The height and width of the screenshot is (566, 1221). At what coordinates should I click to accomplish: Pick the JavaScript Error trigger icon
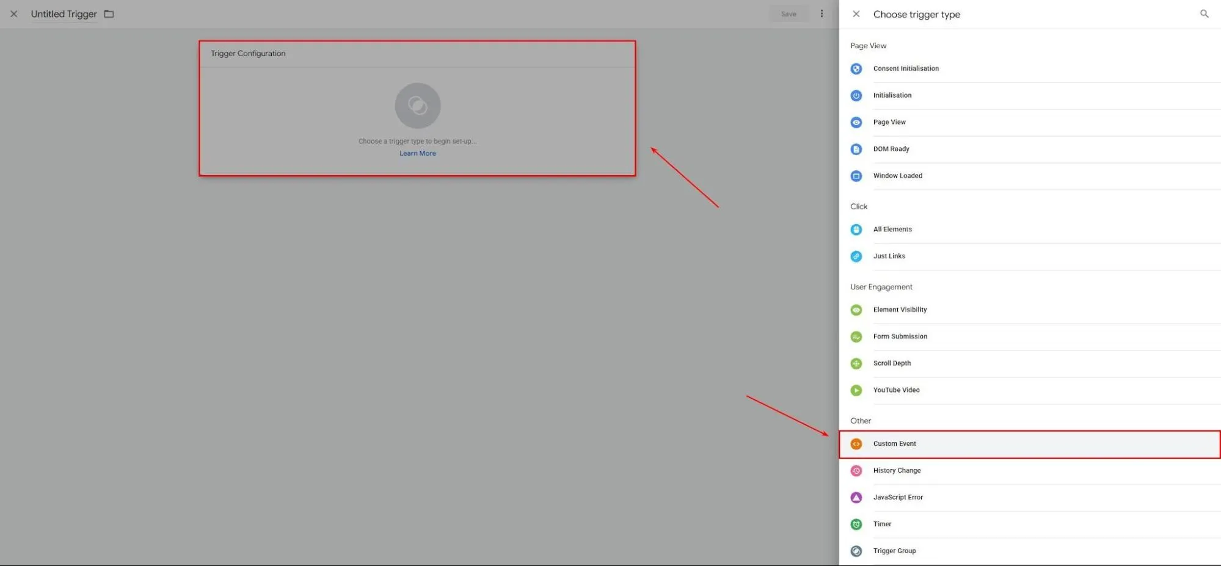point(856,498)
